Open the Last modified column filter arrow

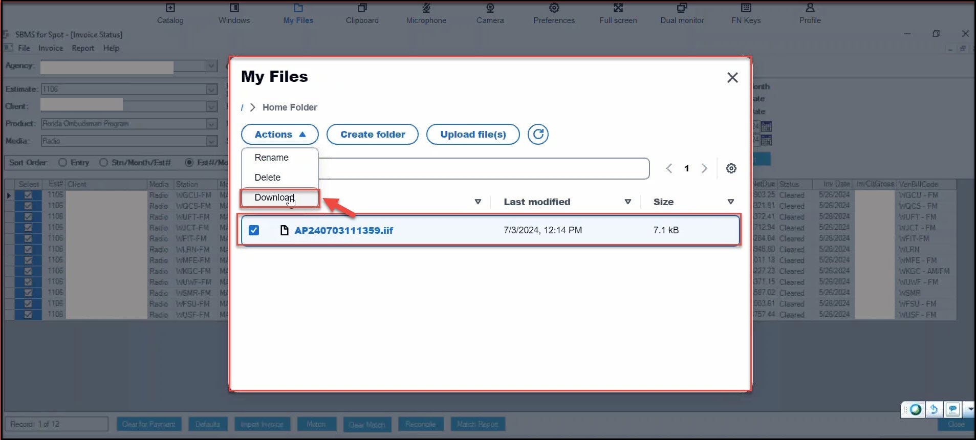pos(627,202)
